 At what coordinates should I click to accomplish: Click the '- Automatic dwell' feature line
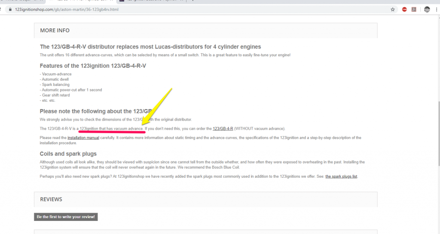[x=54, y=79]
